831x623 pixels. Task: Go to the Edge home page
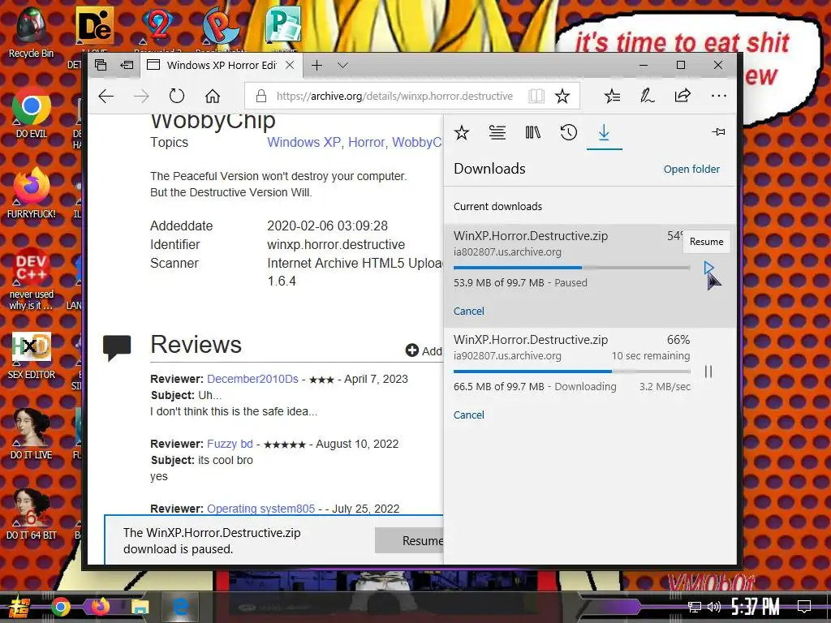point(213,96)
